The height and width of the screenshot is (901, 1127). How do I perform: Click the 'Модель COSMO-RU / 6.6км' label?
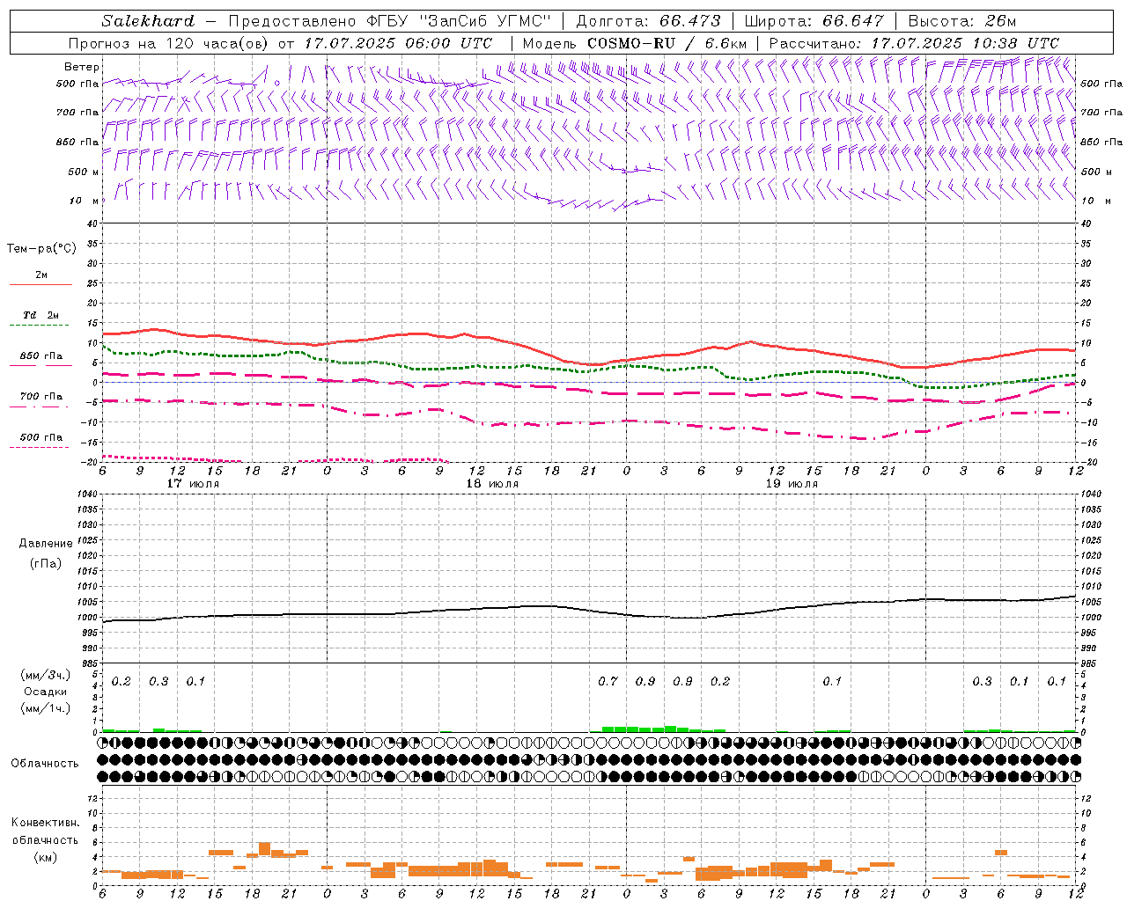(635, 43)
